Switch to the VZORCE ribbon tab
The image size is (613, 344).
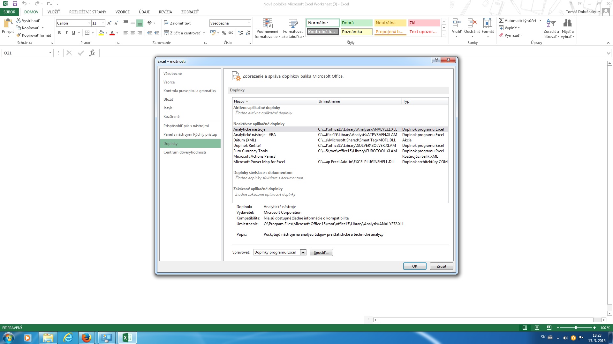123,12
